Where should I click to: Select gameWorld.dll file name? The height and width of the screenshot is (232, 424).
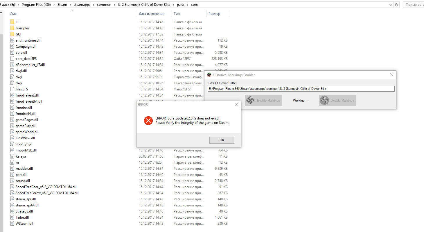27,132
